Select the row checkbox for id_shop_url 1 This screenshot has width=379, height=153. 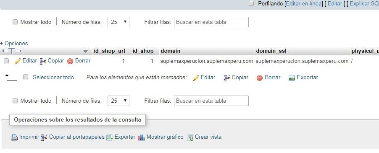tap(6, 61)
